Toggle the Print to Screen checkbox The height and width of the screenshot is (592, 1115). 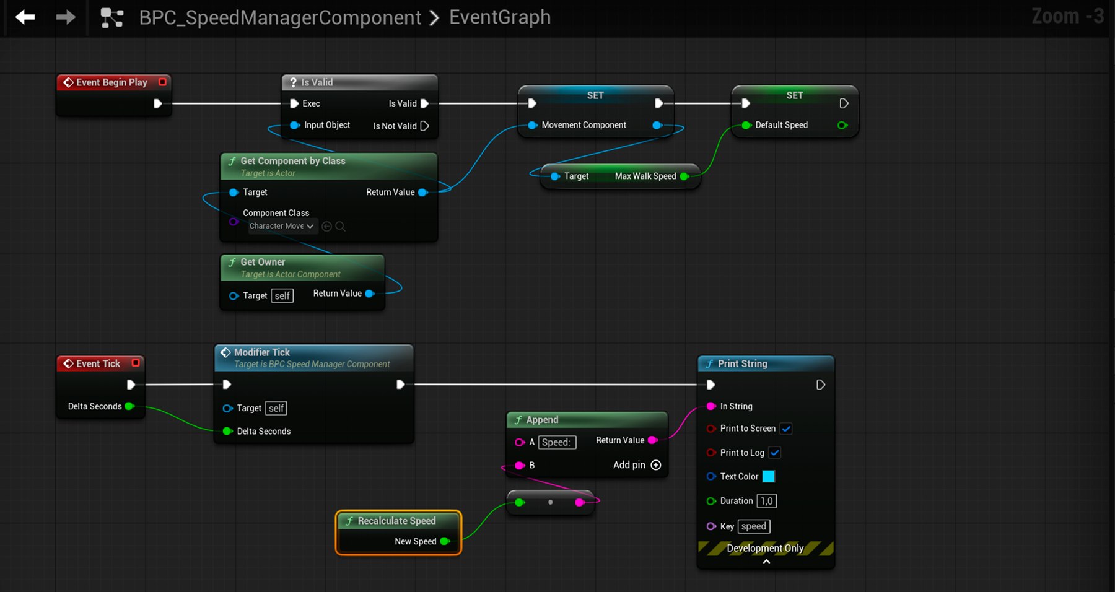(786, 429)
